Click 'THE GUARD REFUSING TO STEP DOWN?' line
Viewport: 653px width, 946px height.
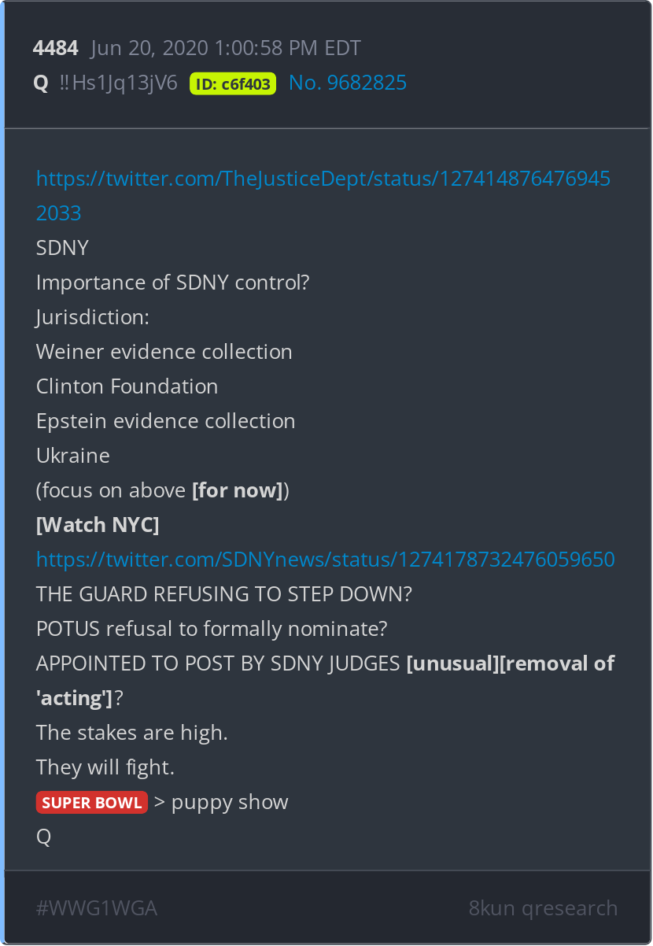224,594
